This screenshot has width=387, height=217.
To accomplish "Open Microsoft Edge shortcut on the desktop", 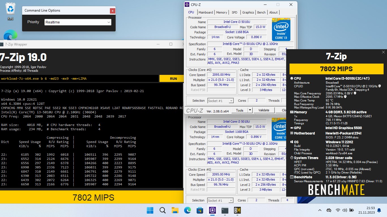I will click(10, 36).
